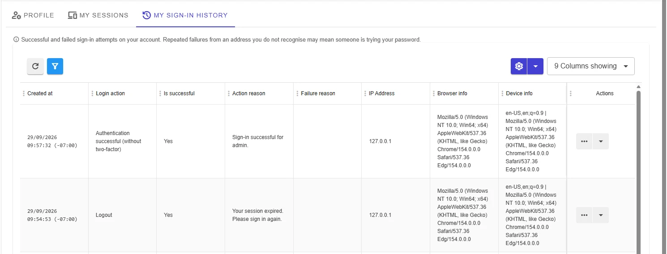Click 127.0.0.1 in the Logout row
667x254 pixels.
380,215
